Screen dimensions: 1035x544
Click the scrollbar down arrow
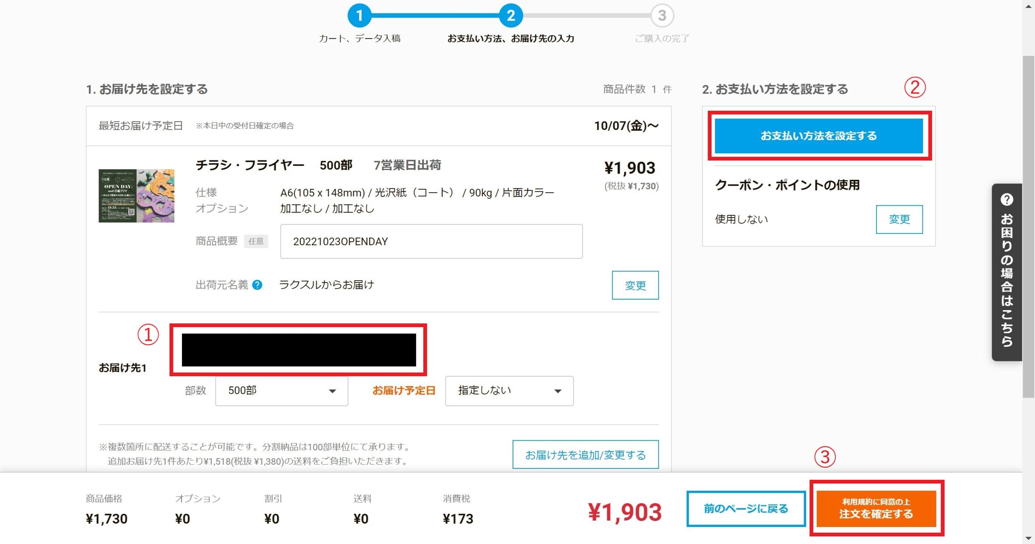click(x=1029, y=538)
